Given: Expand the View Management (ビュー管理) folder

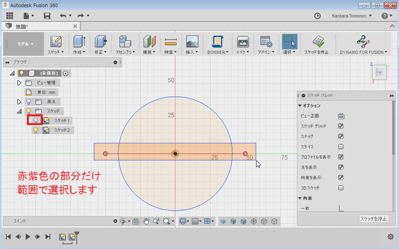Looking at the screenshot, I should point(19,83).
